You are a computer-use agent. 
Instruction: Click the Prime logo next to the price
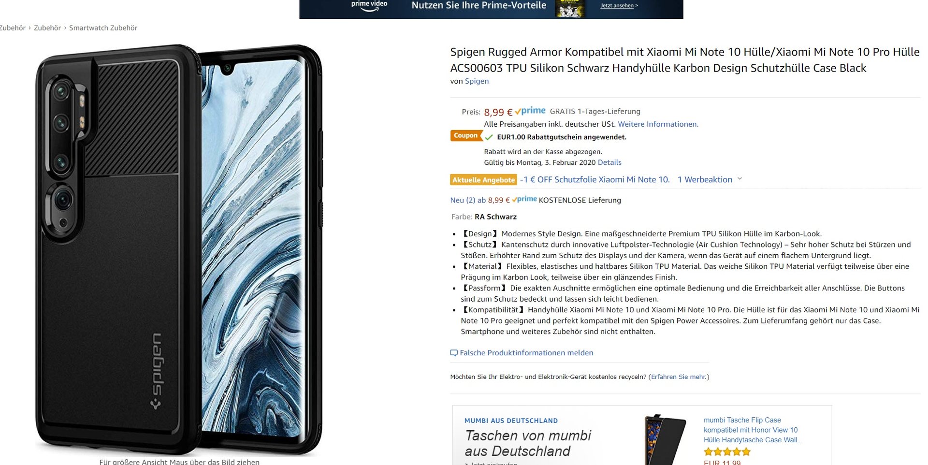[x=530, y=111]
